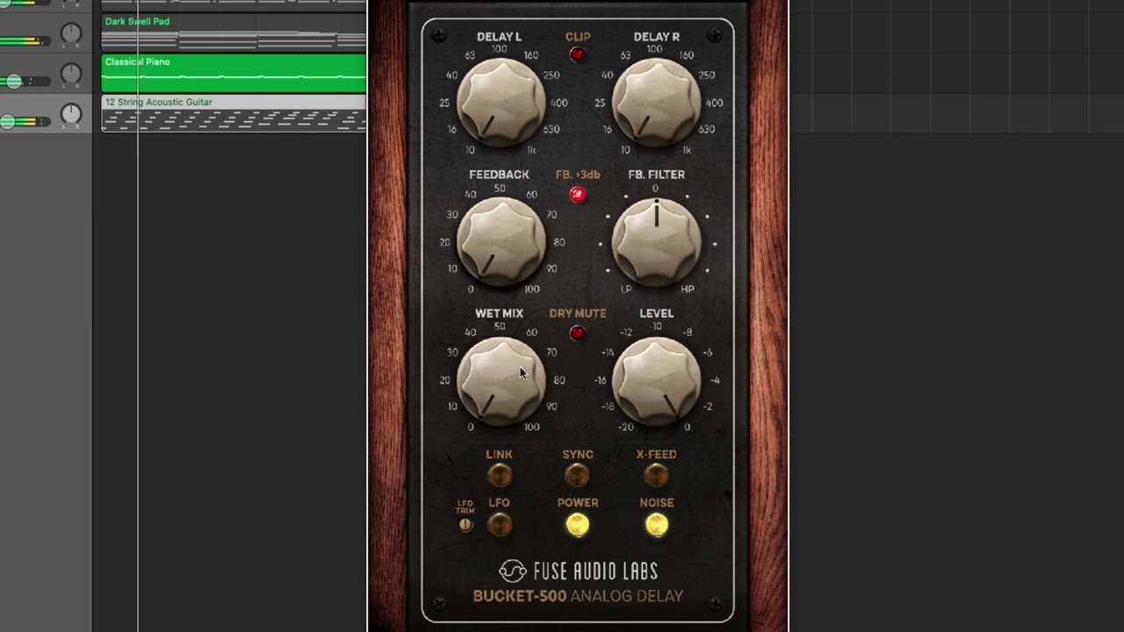The width and height of the screenshot is (1124, 632).
Task: Click the 1k mark on DELAY L scale
Action: [531, 150]
